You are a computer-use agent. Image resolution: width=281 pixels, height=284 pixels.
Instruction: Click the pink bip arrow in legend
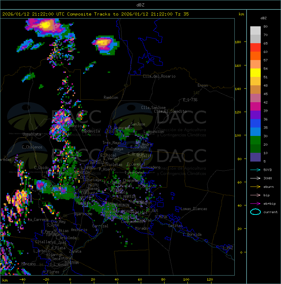click(x=255, y=195)
